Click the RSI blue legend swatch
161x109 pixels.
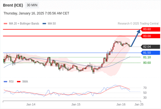[6, 82]
